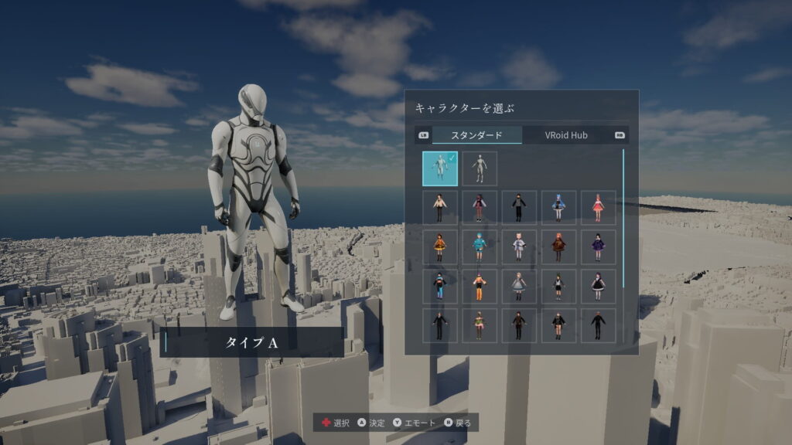Click the 選択 select label
The height and width of the screenshot is (445, 792).
coord(341,423)
